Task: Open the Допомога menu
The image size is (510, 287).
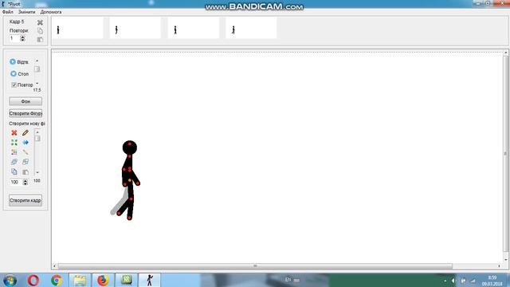Action: [51, 12]
